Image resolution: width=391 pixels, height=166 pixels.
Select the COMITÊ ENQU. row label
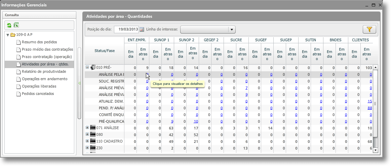tap(111, 115)
